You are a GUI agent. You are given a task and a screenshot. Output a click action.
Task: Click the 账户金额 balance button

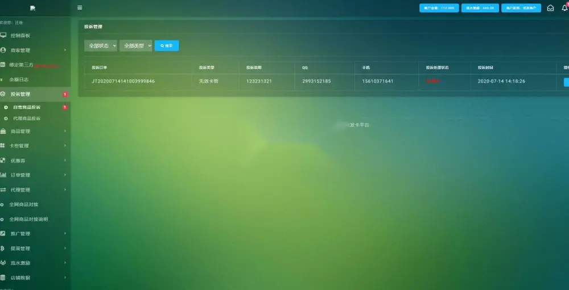[439, 8]
